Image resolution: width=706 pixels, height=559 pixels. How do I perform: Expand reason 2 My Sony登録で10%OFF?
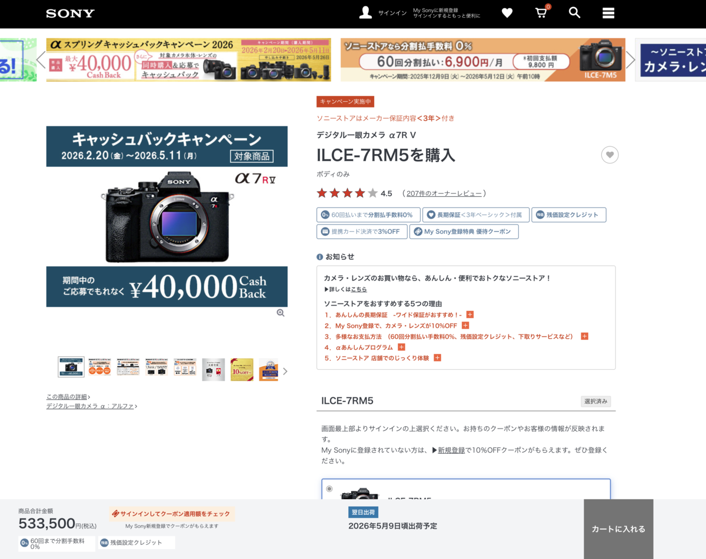[x=465, y=326]
